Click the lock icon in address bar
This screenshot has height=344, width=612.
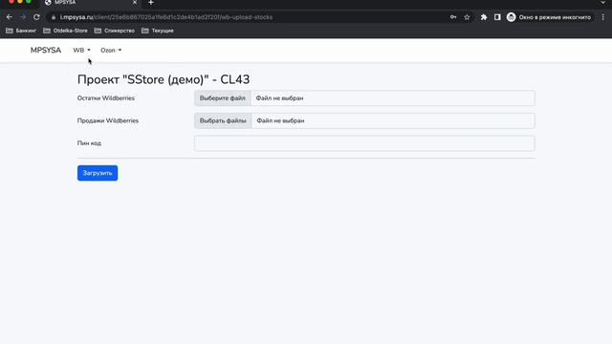(54, 17)
